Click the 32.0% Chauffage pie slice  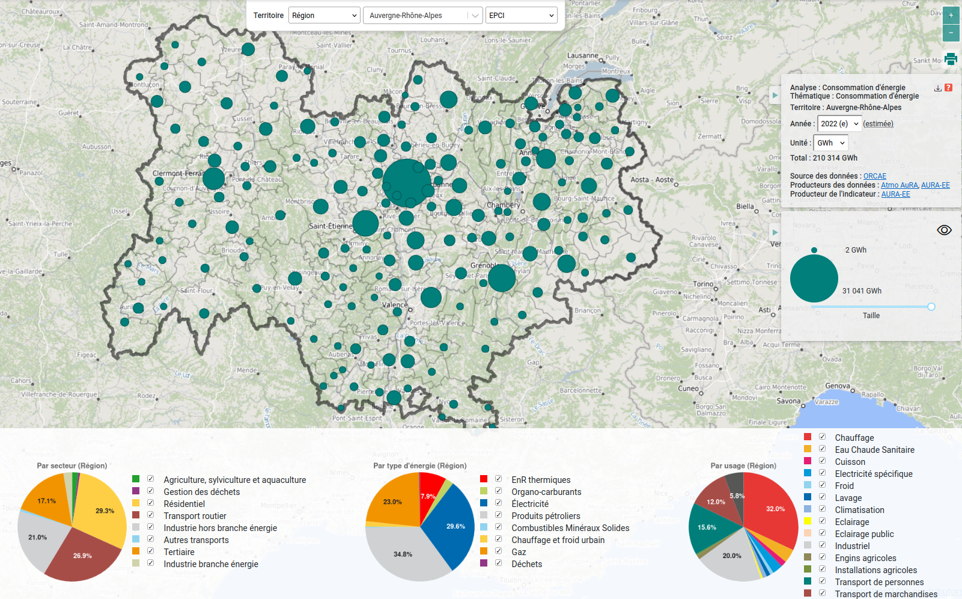coord(772,508)
